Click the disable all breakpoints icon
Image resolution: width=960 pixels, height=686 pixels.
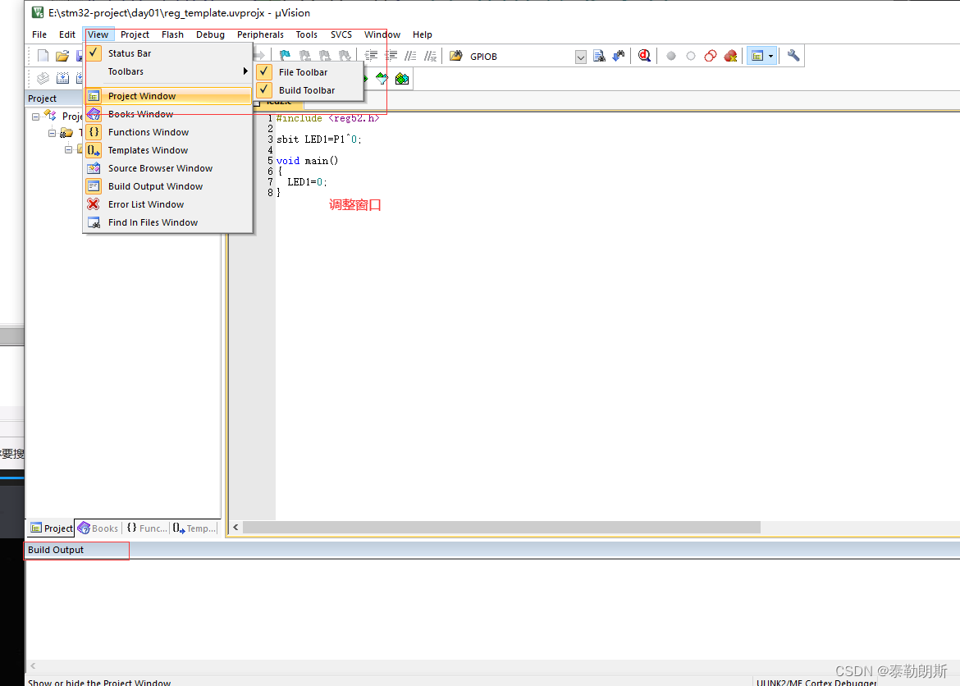(711, 57)
